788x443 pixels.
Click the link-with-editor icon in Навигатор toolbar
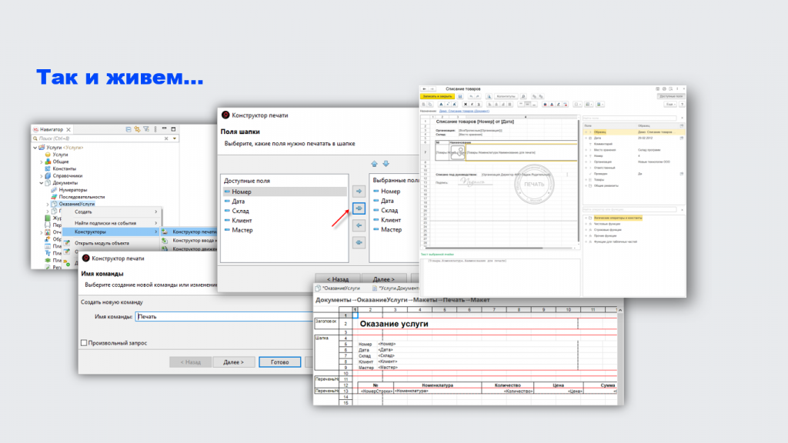click(137, 129)
